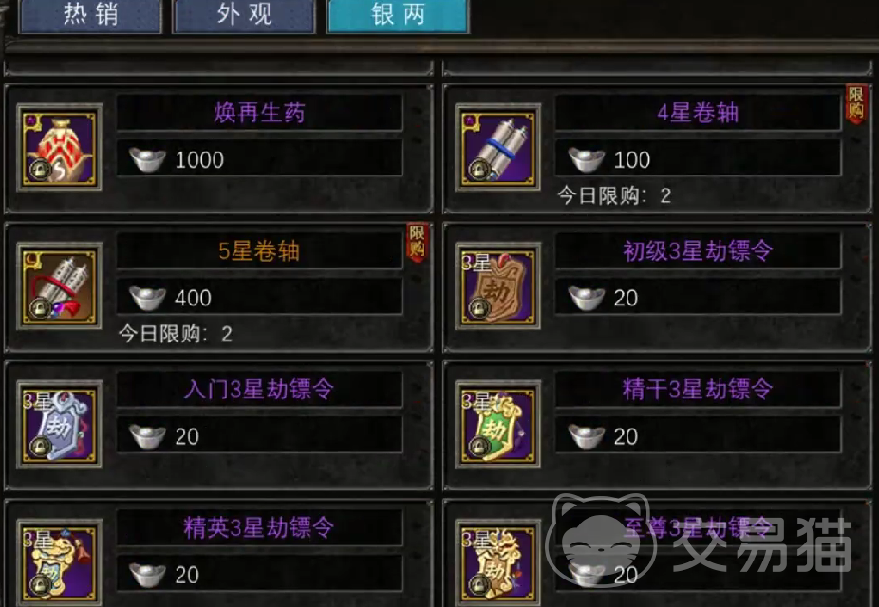Click the 限购 badge on 5星卷轴
Image resolution: width=879 pixels, height=607 pixels.
pyautogui.click(x=417, y=242)
